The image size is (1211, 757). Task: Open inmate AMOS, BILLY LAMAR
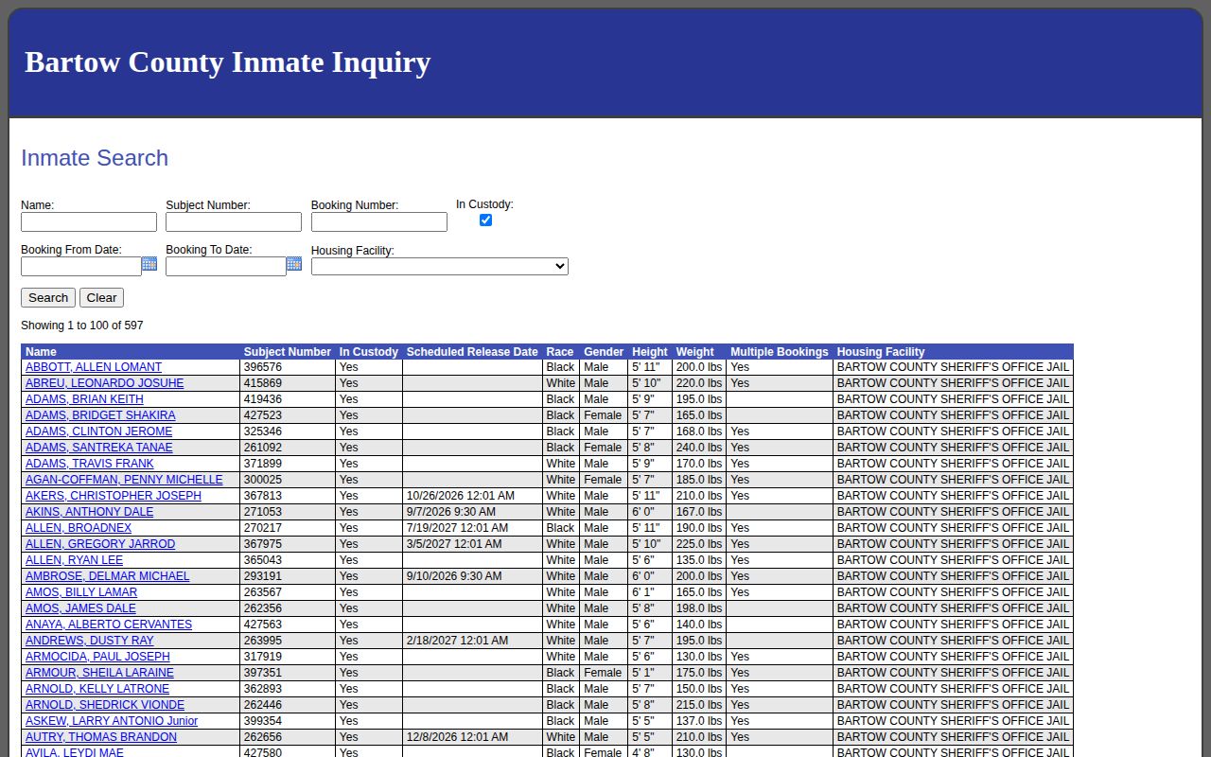click(x=81, y=592)
